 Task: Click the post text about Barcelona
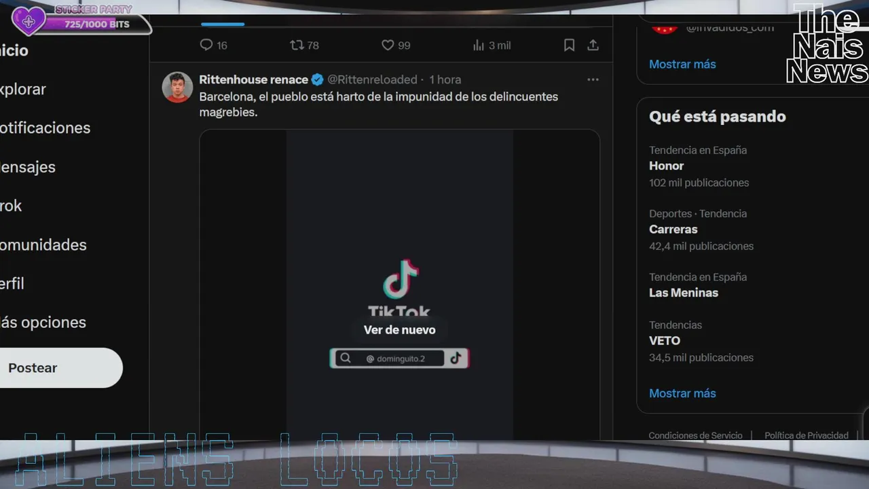(379, 105)
